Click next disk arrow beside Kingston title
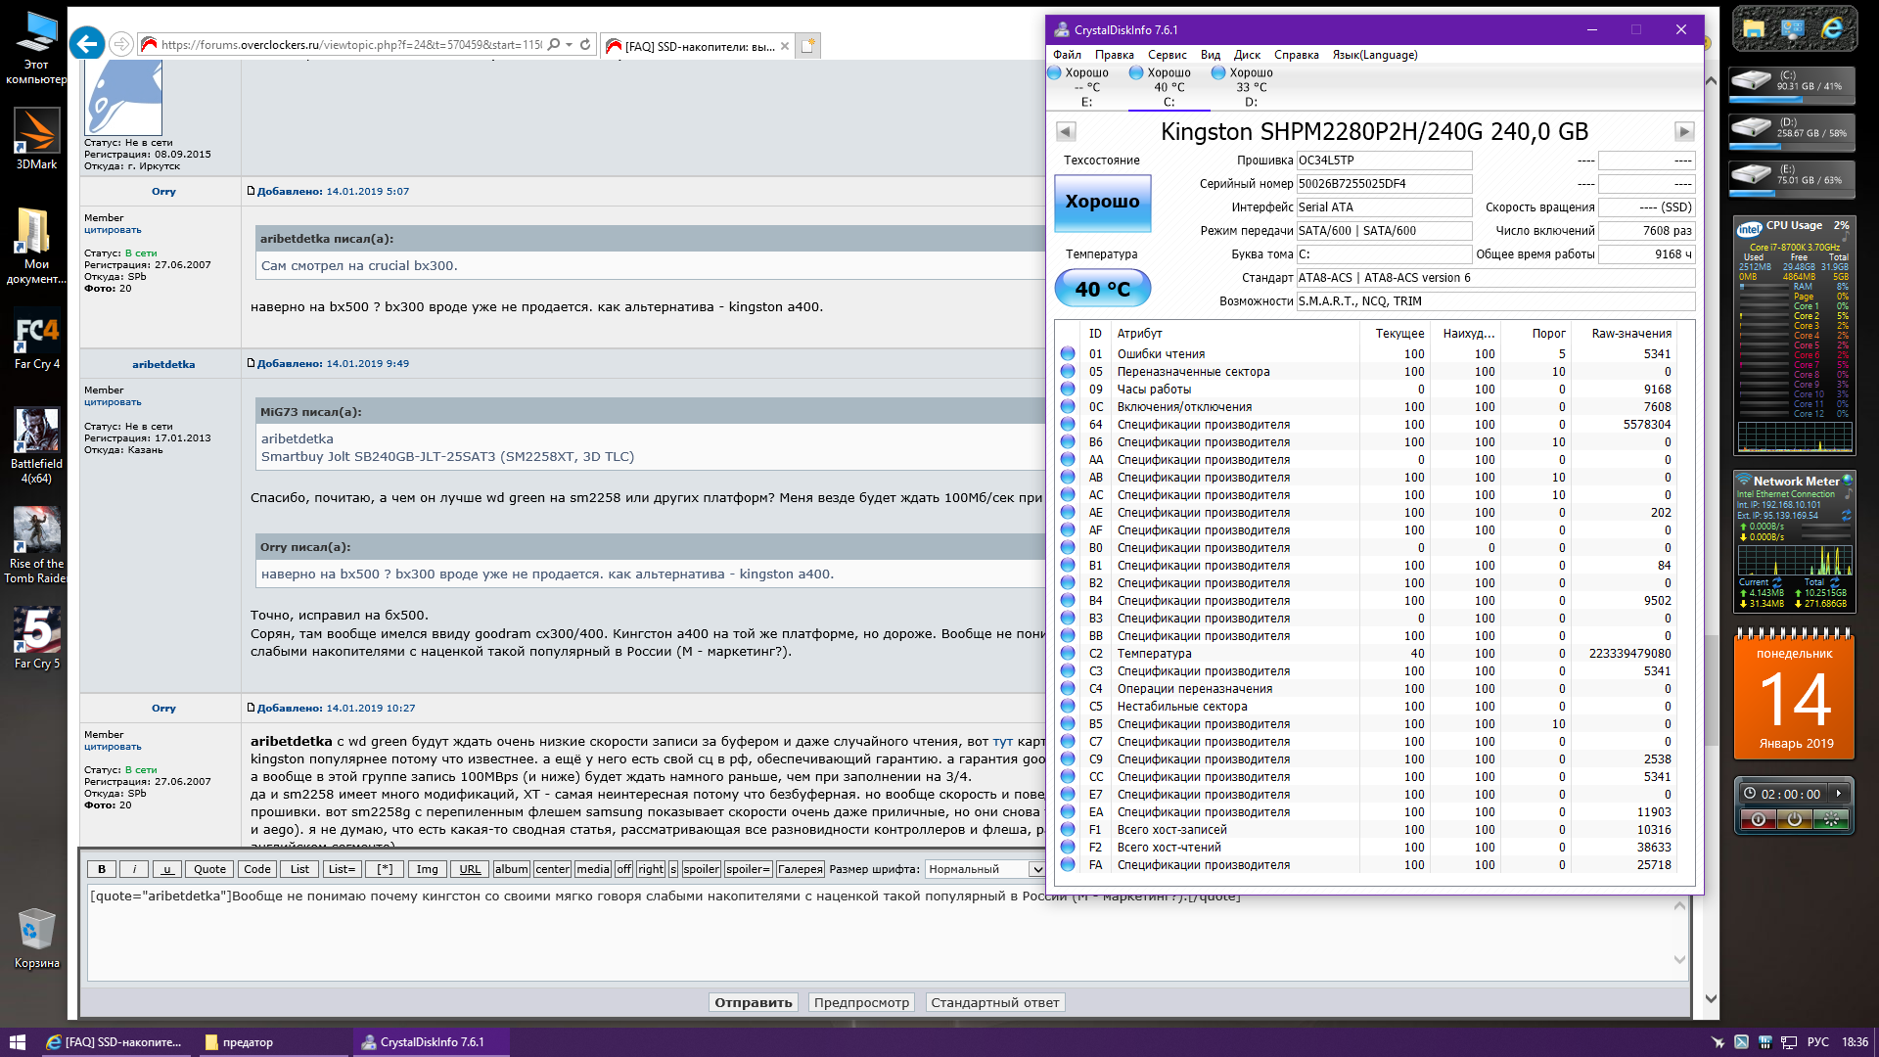Image resolution: width=1879 pixels, height=1057 pixels. click(1683, 131)
